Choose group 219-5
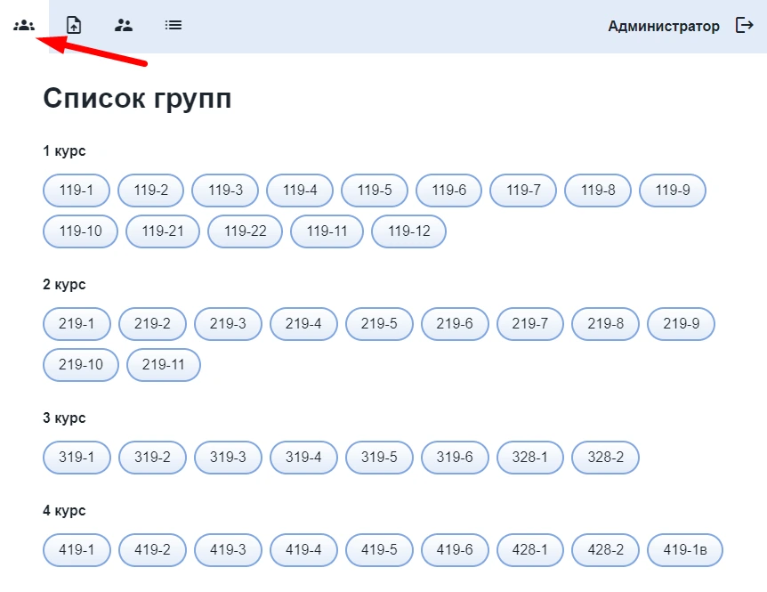This screenshot has width=767, height=592. (x=379, y=324)
